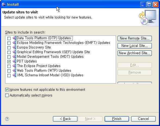Screen dimensions: 160x126
Task: Maximize the Install window
Action: 149,5
